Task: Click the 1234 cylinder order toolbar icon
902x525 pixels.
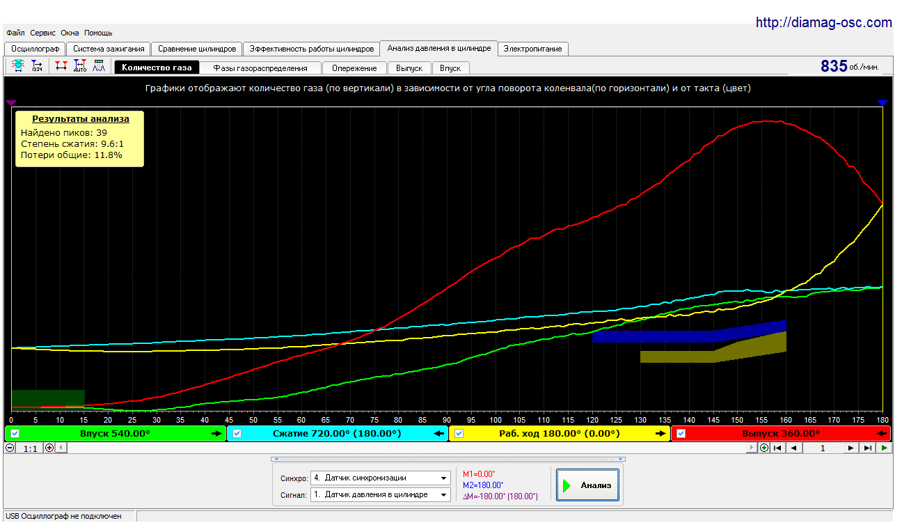Action: [x=36, y=66]
